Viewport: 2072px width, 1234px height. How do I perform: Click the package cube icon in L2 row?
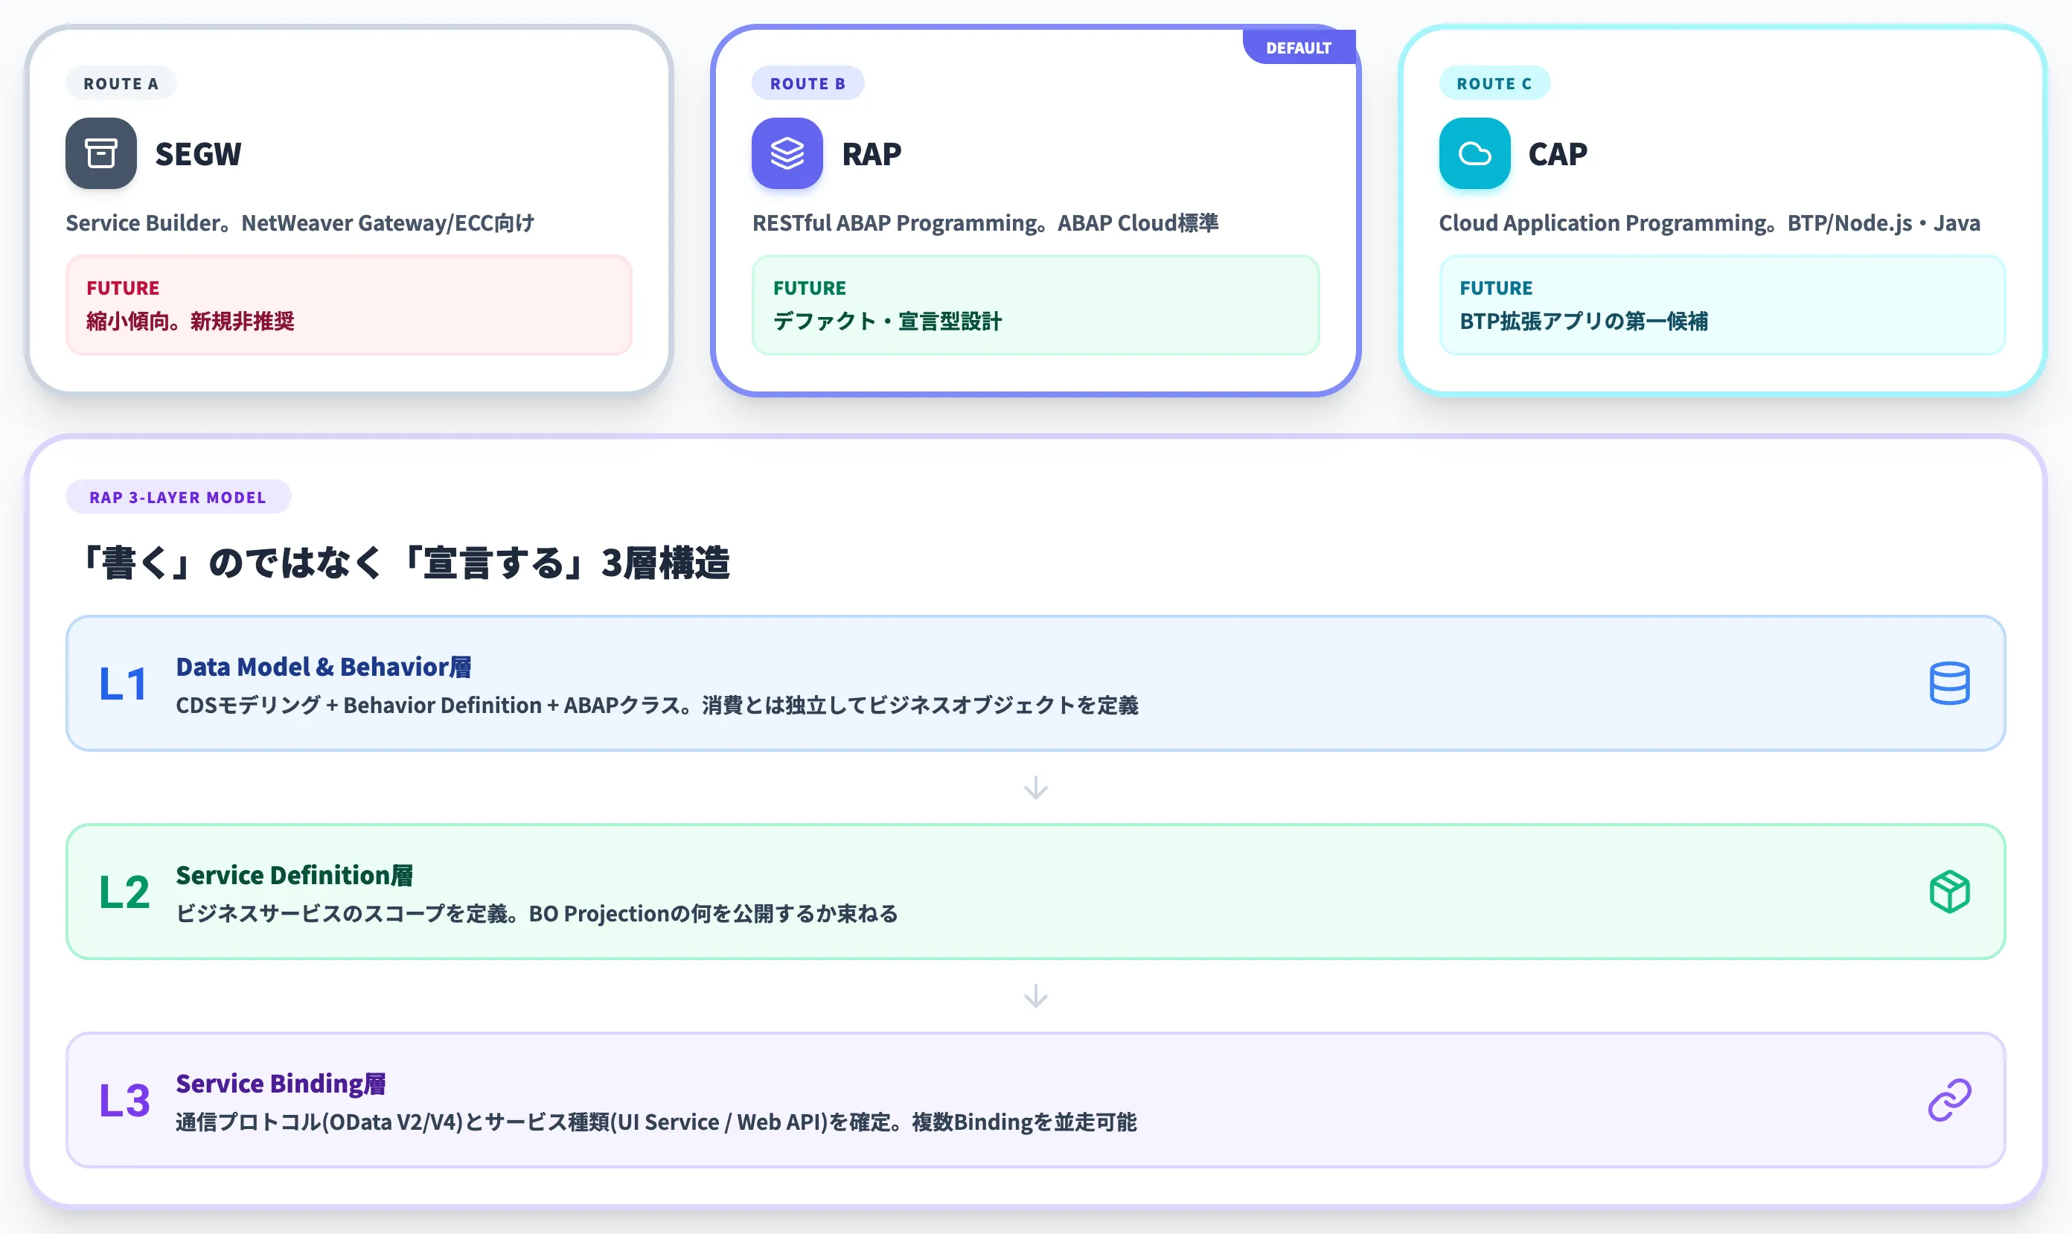pos(1949,892)
